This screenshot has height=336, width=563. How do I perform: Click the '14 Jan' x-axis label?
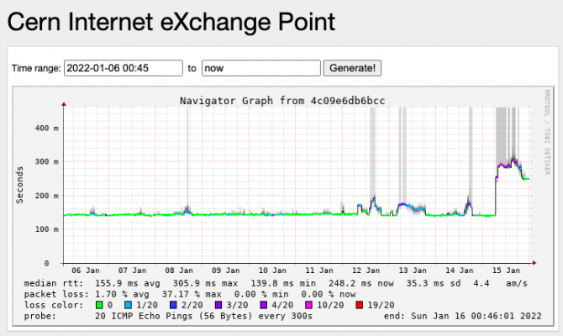coord(460,270)
